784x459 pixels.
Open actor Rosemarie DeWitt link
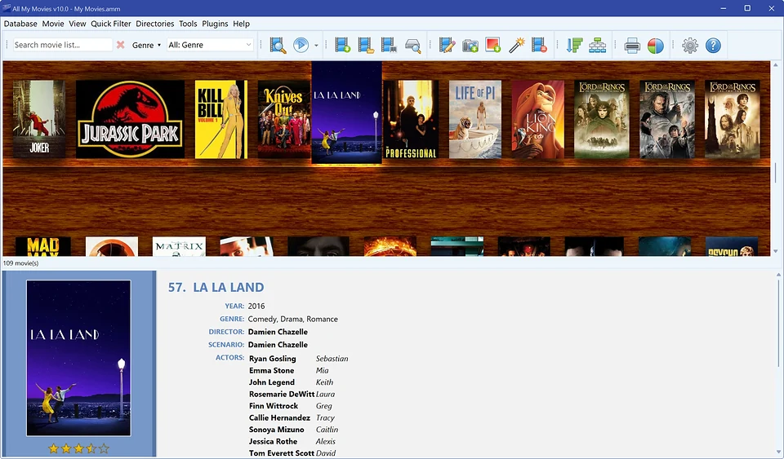coord(282,394)
